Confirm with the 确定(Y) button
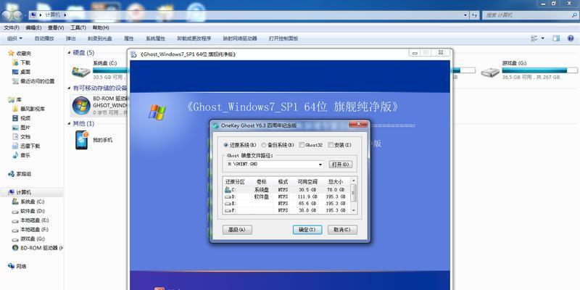Image resolution: width=580 pixels, height=290 pixels. [307, 230]
